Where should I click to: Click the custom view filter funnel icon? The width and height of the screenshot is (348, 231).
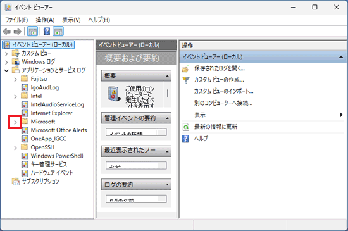[x=186, y=80]
